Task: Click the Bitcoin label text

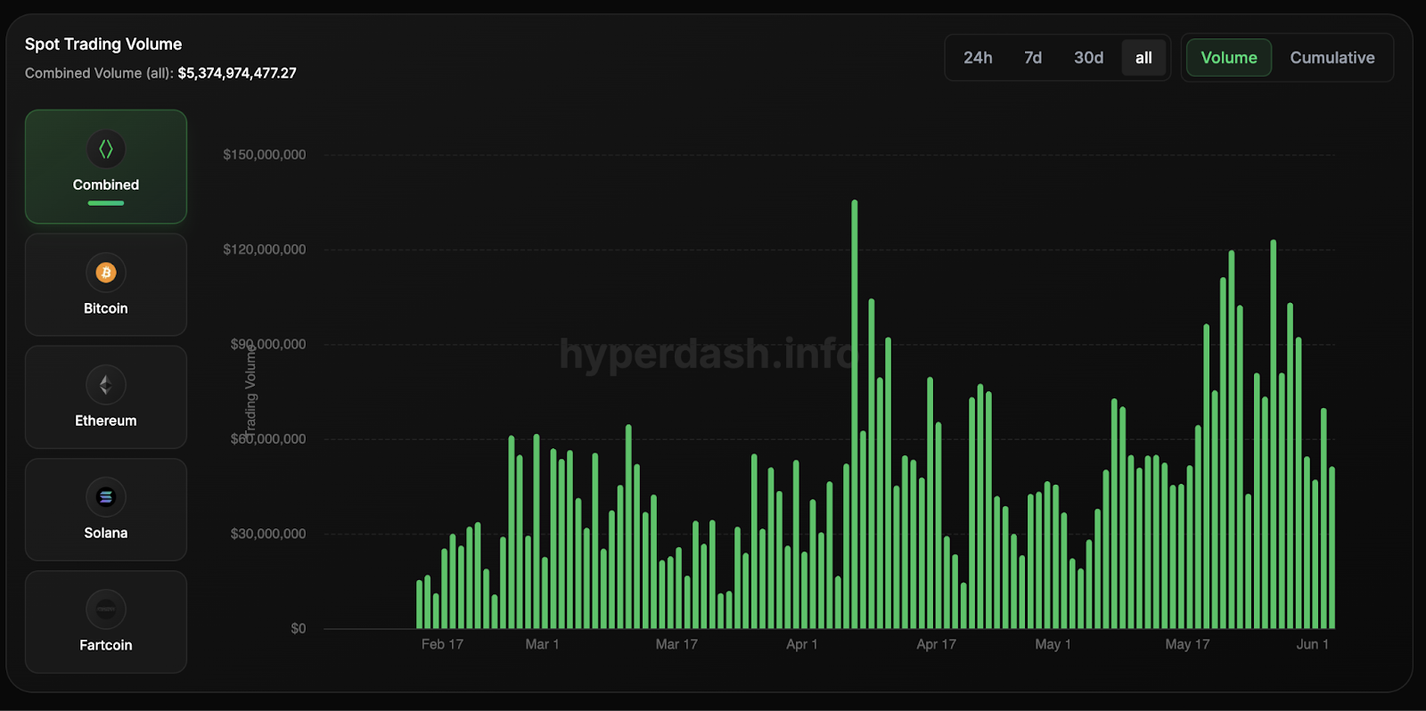Action: pyautogui.click(x=106, y=308)
